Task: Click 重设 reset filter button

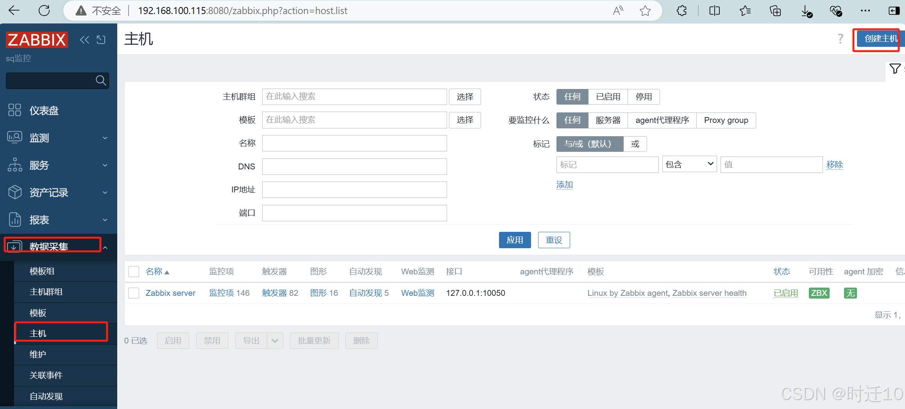Action: coord(554,240)
